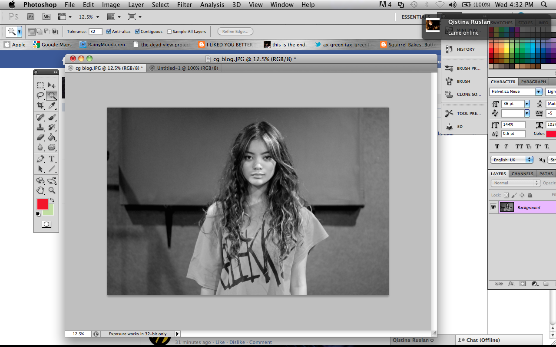
Task: Select the Hand tool
Action: 40,190
